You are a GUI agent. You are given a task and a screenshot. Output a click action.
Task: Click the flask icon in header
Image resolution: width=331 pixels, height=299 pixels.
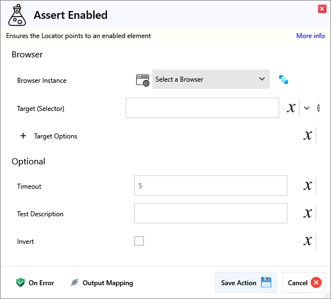[17, 15]
